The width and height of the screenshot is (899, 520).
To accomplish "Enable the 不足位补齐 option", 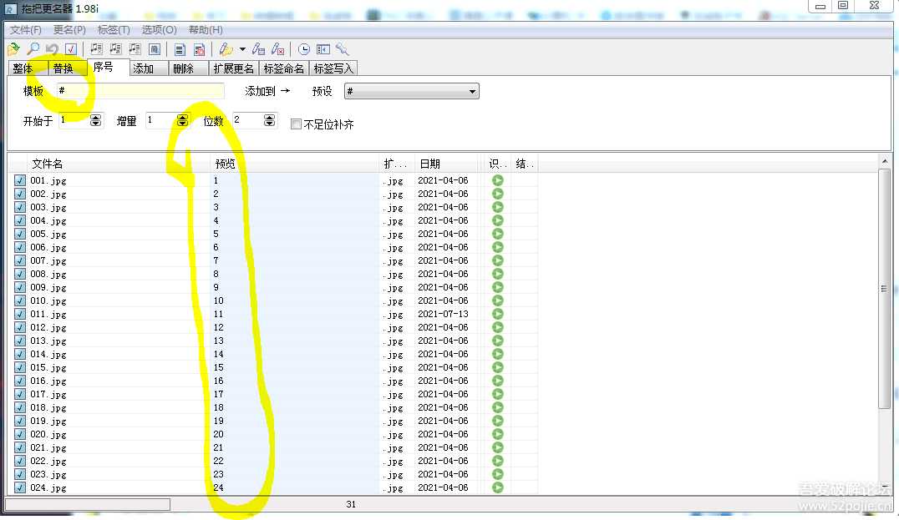I will coord(296,124).
